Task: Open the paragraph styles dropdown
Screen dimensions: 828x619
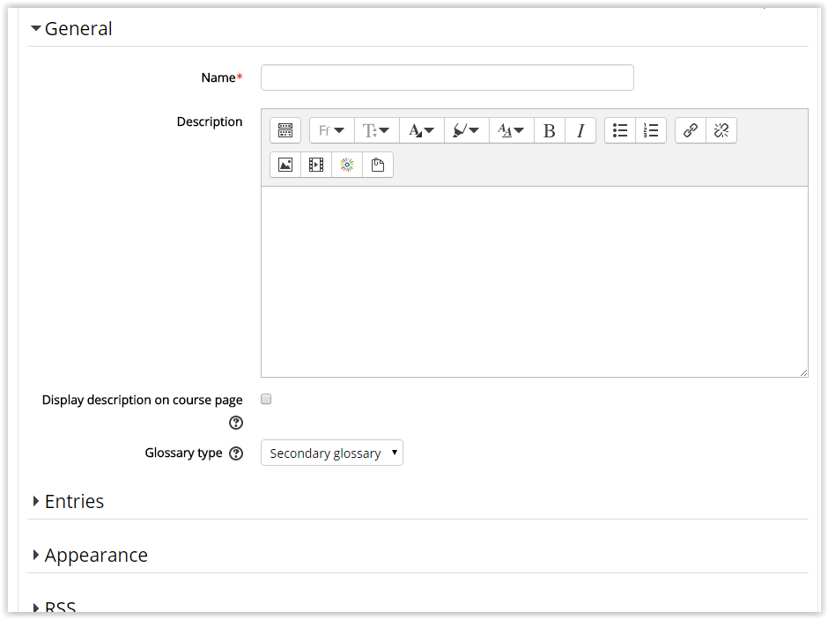Action: (511, 130)
